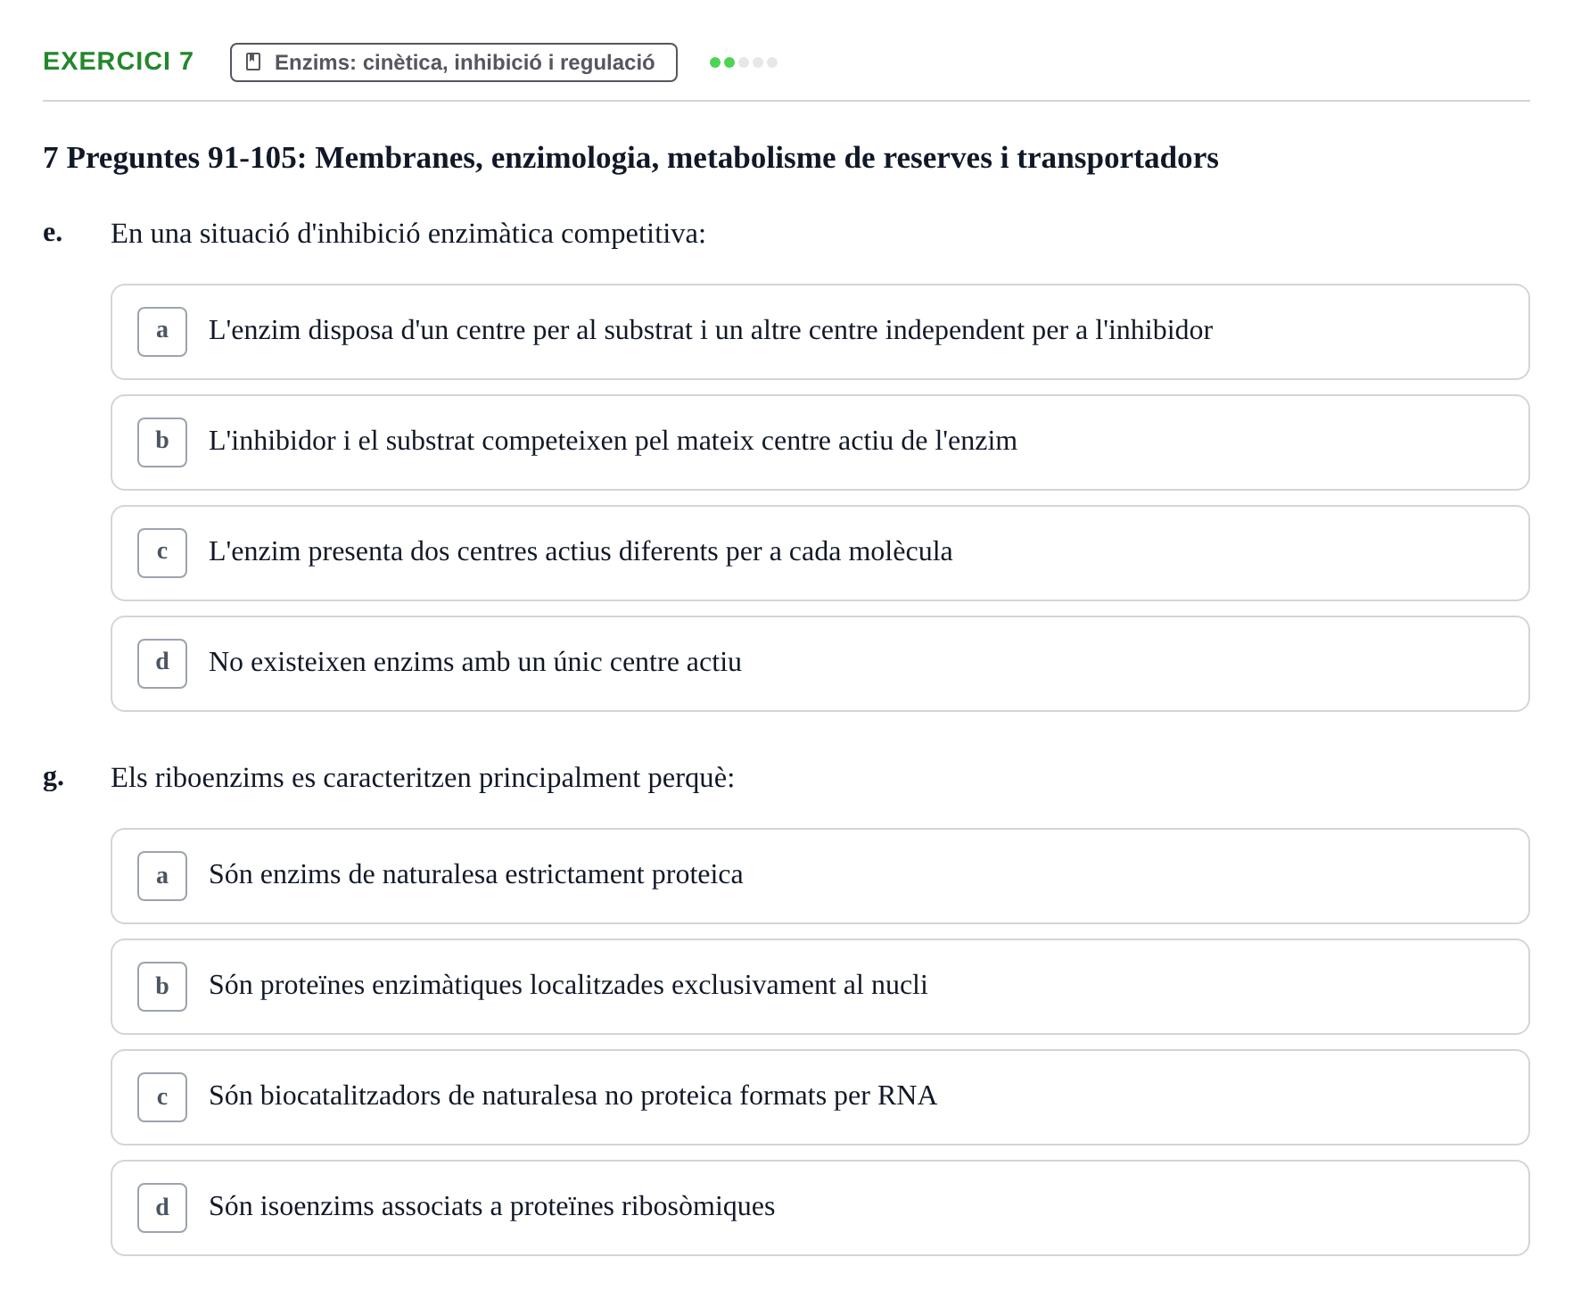This screenshot has height=1315, width=1573.
Task: Click the 'e.' question label
Action: (x=53, y=233)
